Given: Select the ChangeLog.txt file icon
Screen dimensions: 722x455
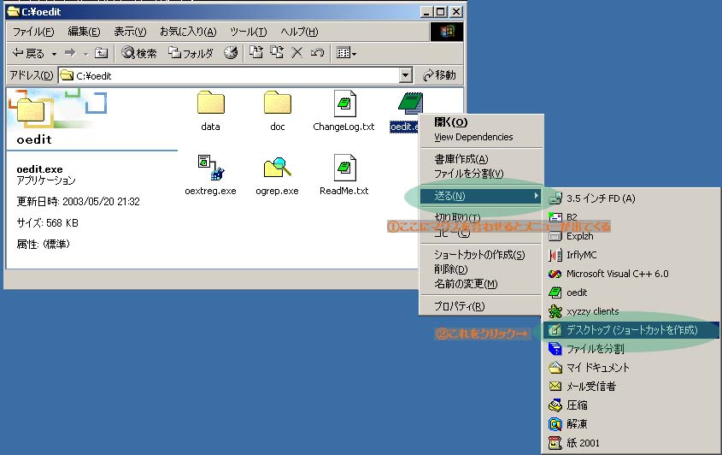Looking at the screenshot, I should pyautogui.click(x=343, y=103).
